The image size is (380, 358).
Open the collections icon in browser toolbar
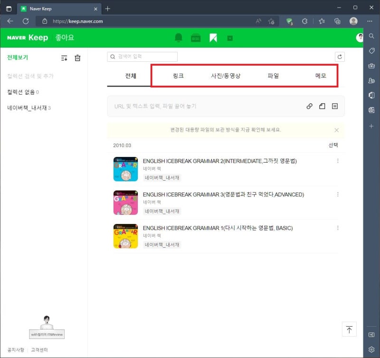[x=337, y=21]
